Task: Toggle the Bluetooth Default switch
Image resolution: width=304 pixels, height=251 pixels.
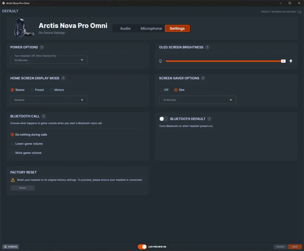Action: [x=164, y=119]
